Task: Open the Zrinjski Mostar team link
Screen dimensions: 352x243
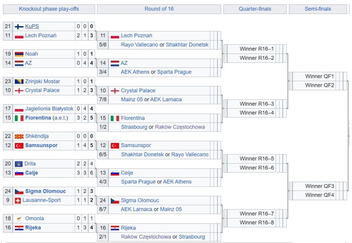Action: click(43, 81)
